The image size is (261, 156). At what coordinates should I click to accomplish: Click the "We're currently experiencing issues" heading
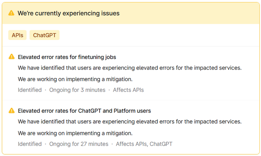69,13
